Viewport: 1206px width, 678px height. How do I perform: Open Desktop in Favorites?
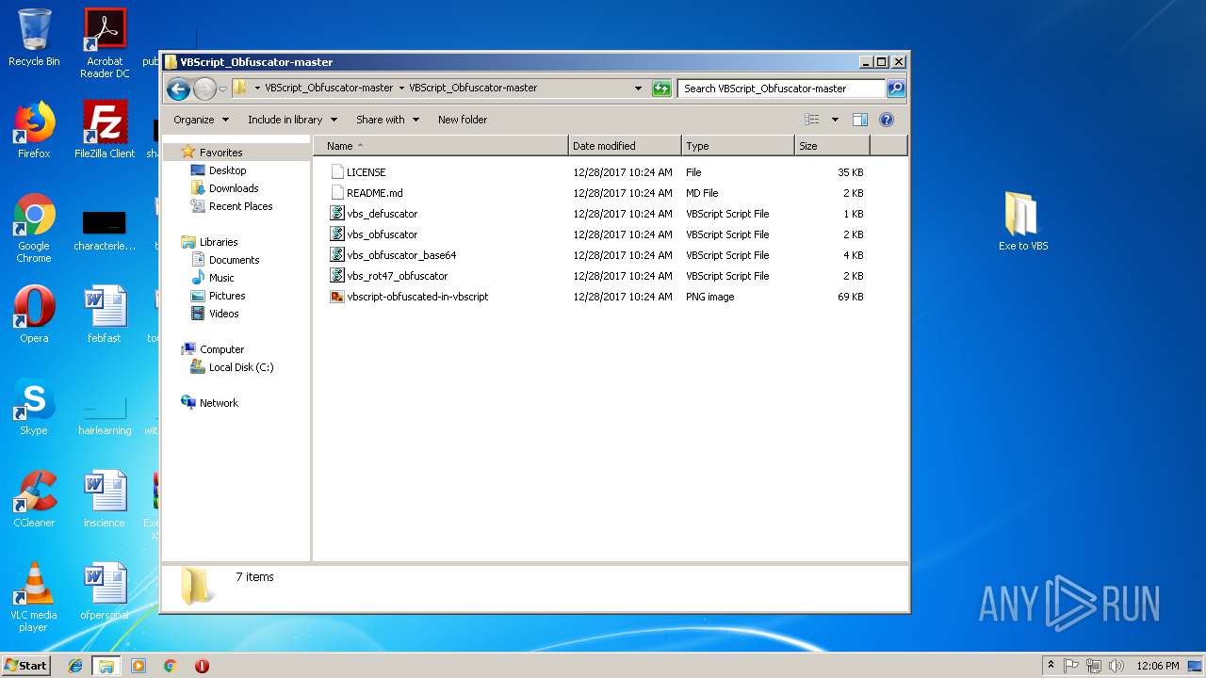(227, 170)
